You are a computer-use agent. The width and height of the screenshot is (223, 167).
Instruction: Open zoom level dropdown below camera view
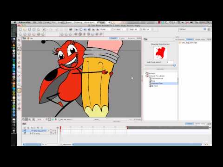click(x=40, y=119)
